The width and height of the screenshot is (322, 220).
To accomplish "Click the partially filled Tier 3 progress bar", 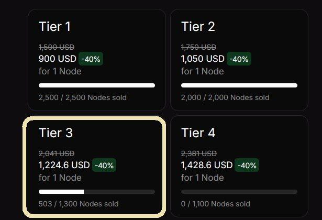I will click(x=97, y=192).
